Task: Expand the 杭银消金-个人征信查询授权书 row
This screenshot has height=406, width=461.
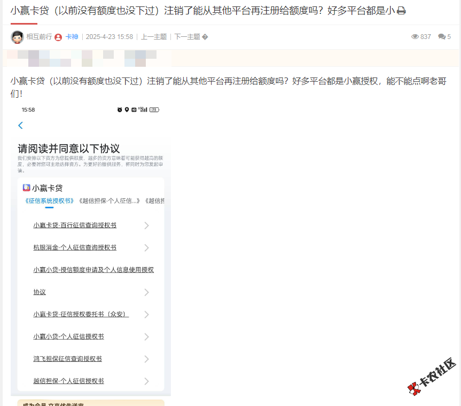Action: pos(146,247)
